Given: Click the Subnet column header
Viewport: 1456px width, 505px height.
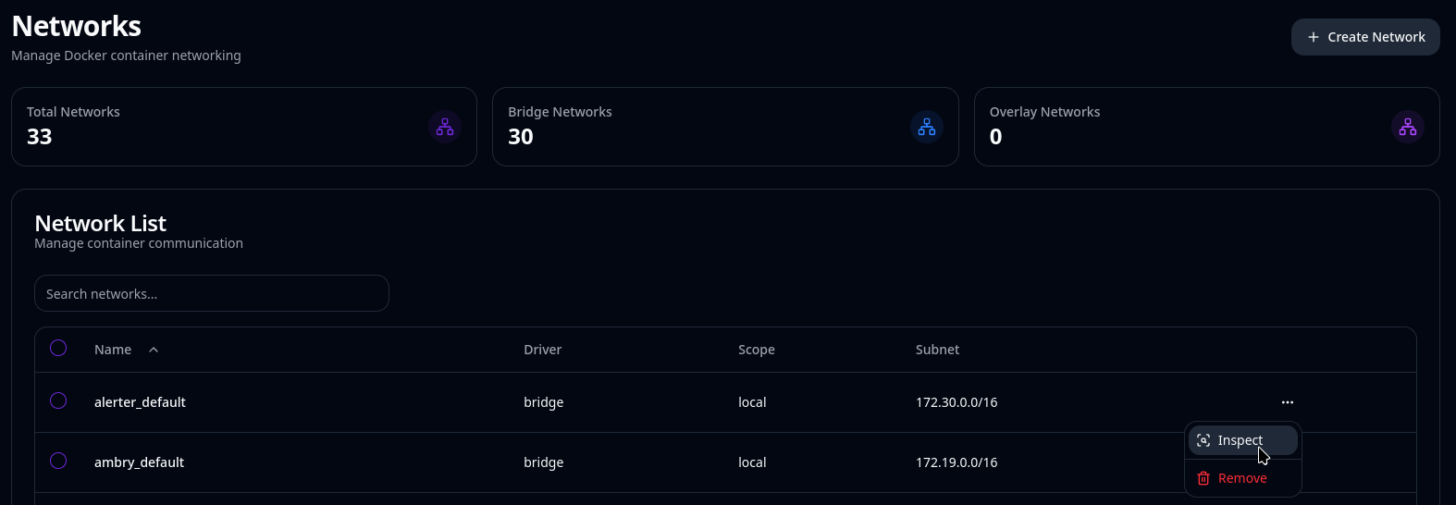Looking at the screenshot, I should (x=937, y=350).
